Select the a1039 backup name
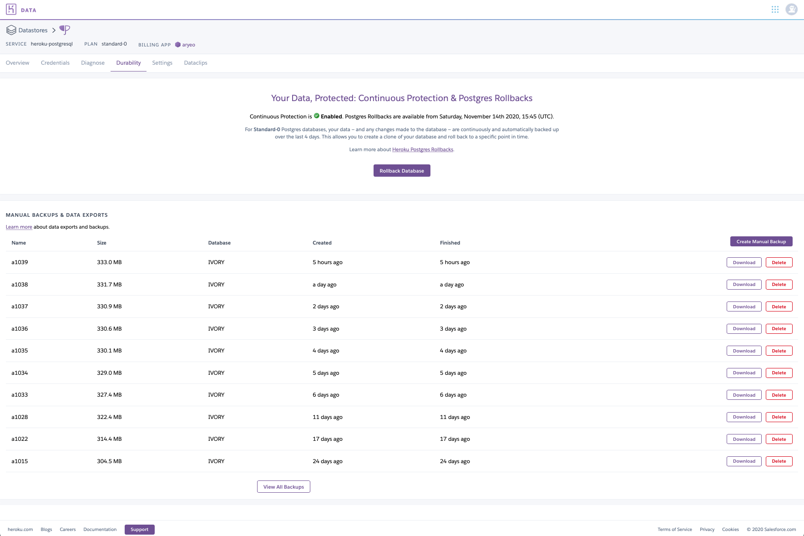 20,262
